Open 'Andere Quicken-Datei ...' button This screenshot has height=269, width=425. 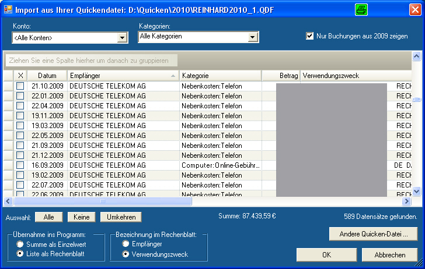pos(373,234)
